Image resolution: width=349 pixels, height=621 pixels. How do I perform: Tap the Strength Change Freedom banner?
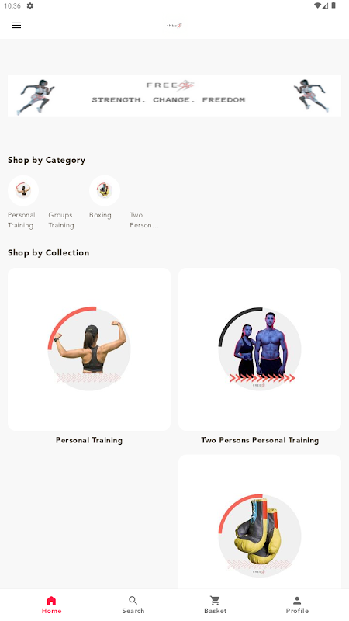tap(174, 96)
